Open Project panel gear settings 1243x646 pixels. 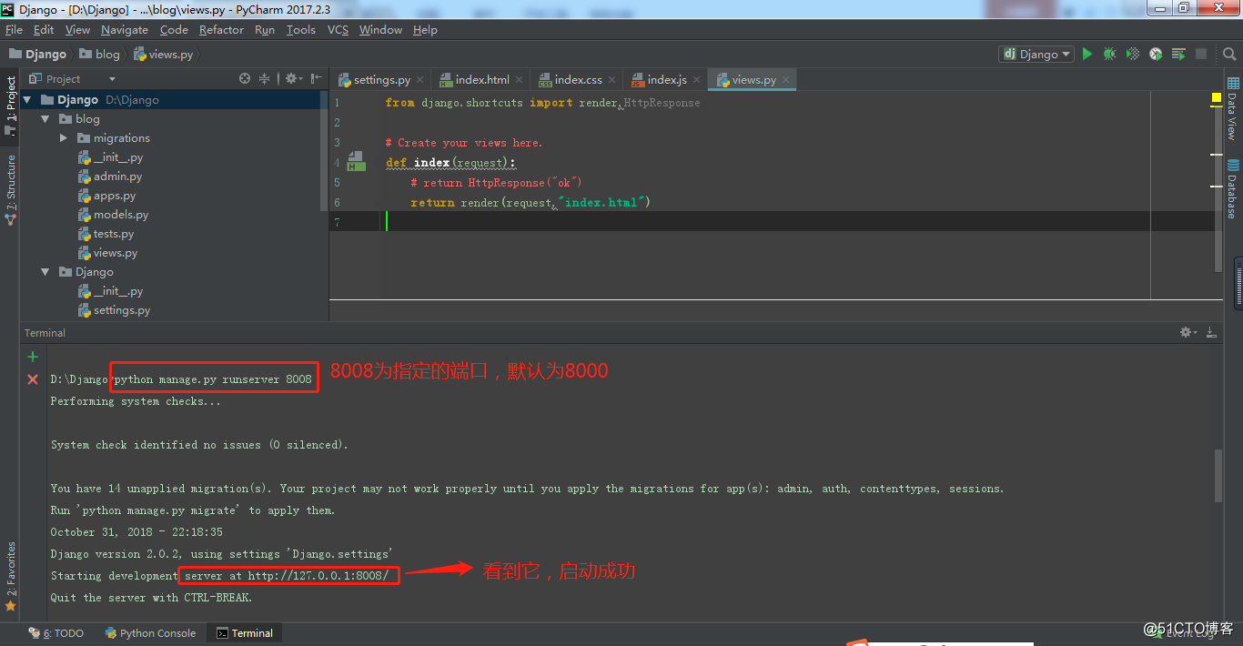tap(293, 79)
